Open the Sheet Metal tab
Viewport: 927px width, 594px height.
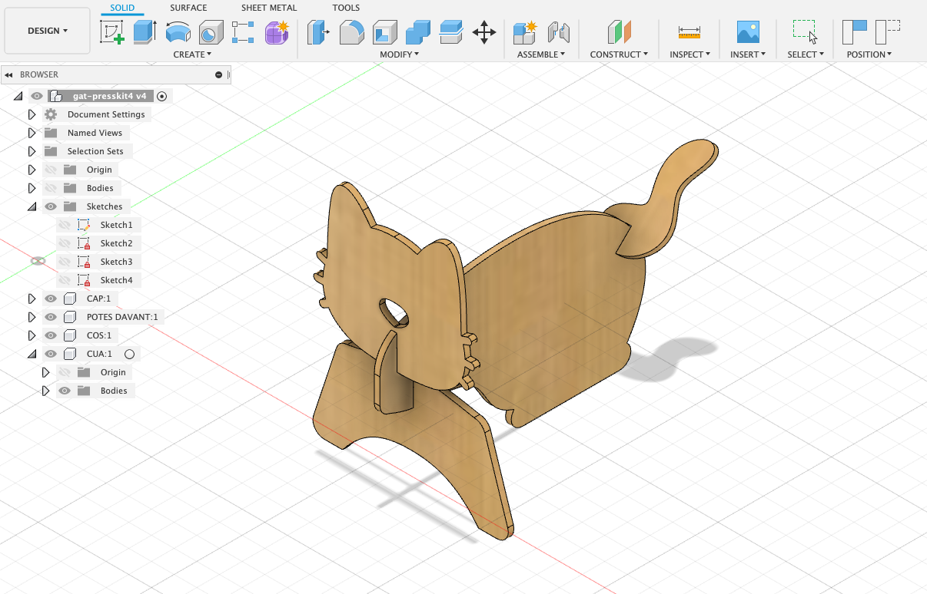click(x=268, y=8)
